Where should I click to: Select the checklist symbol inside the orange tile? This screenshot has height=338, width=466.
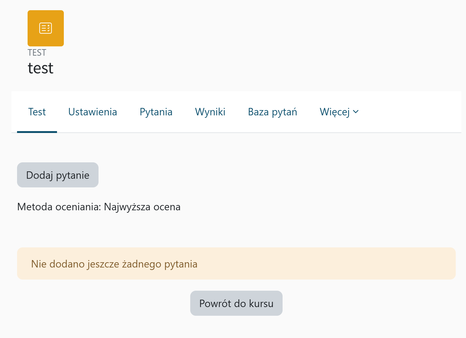click(x=46, y=28)
